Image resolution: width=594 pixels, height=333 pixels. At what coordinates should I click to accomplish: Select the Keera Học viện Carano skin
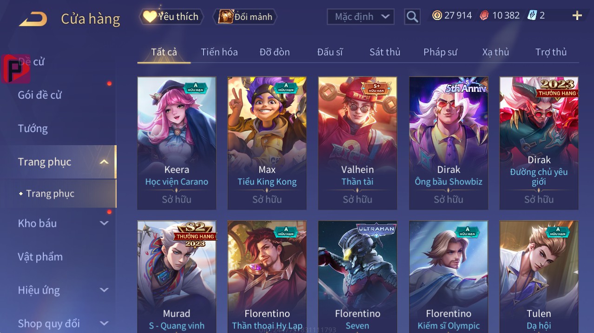click(x=177, y=143)
